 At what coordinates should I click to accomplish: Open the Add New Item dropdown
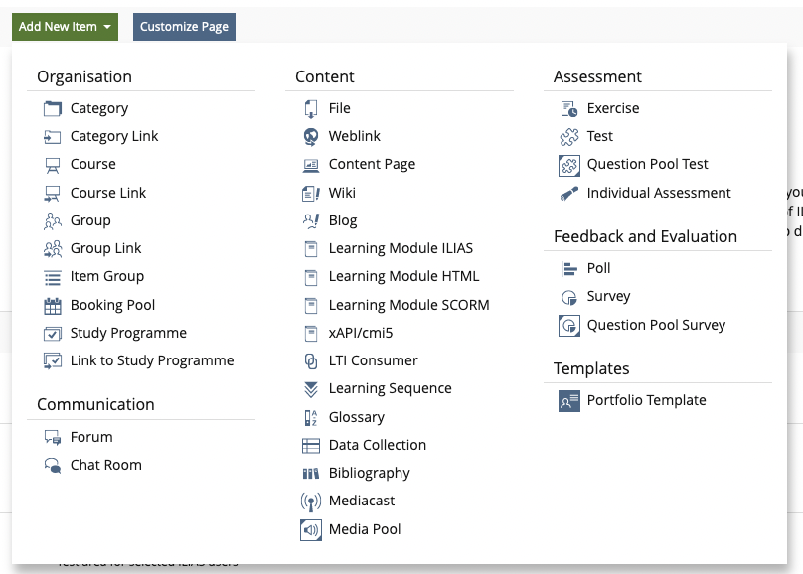pos(65,27)
